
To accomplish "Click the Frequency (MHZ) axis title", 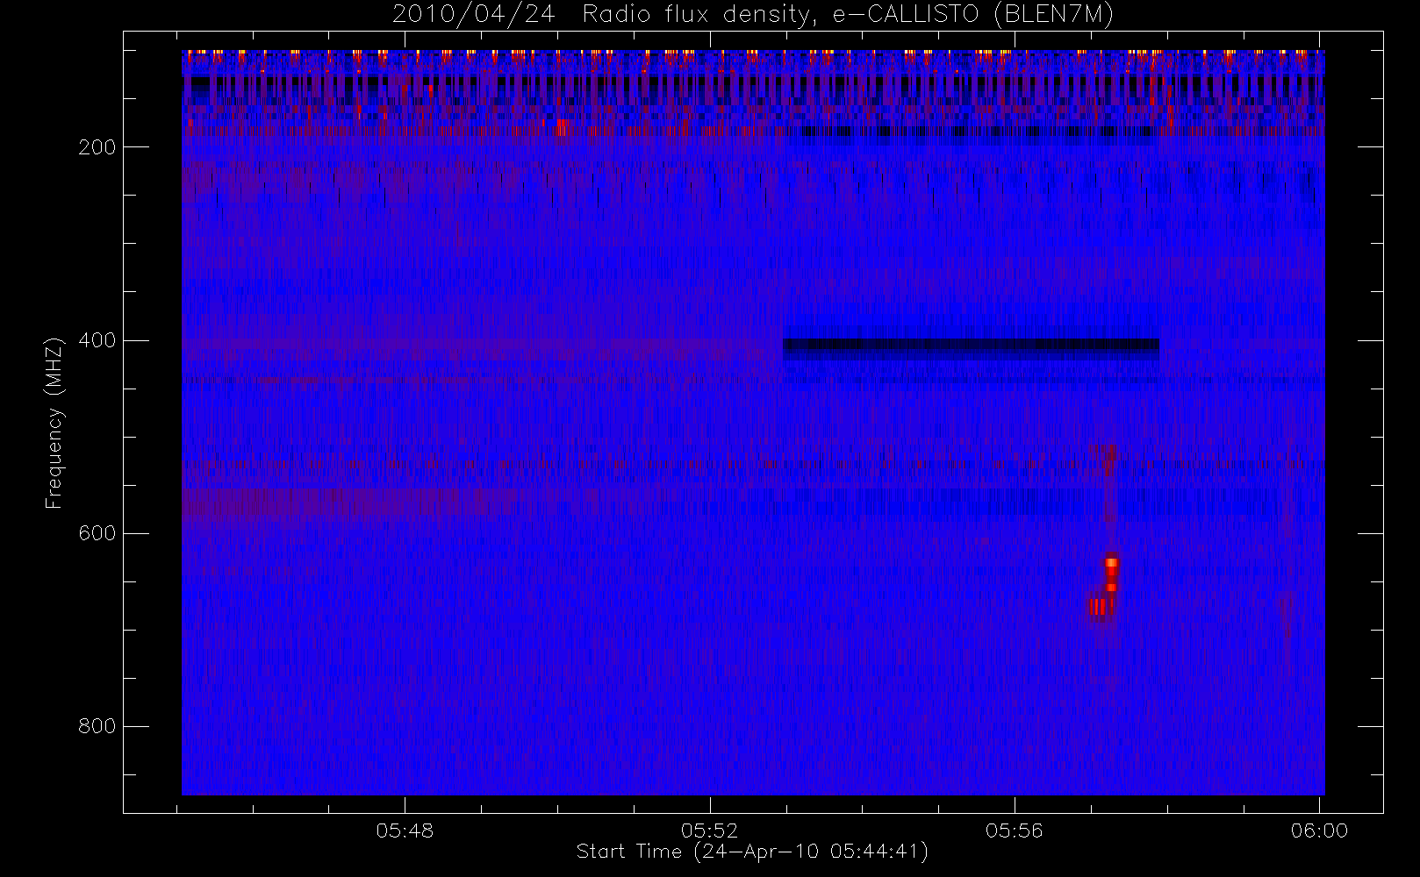I will coord(54,423).
